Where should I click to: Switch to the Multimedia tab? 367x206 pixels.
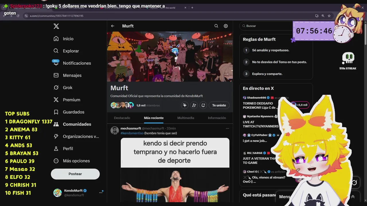[186, 118]
